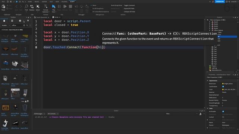Open the All Messages dropdown in Output

(39, 114)
